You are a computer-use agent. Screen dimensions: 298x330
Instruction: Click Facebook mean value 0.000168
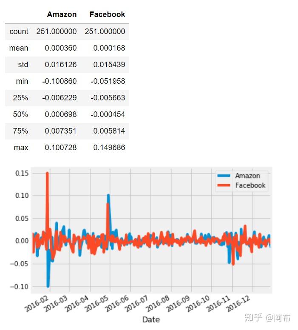[109, 48]
